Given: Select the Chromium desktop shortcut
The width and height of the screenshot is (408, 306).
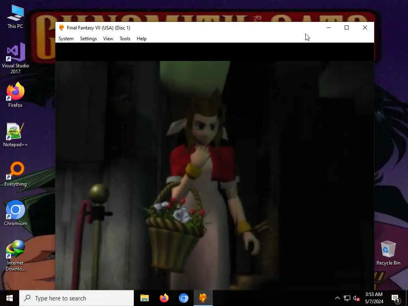Looking at the screenshot, I should tap(16, 213).
